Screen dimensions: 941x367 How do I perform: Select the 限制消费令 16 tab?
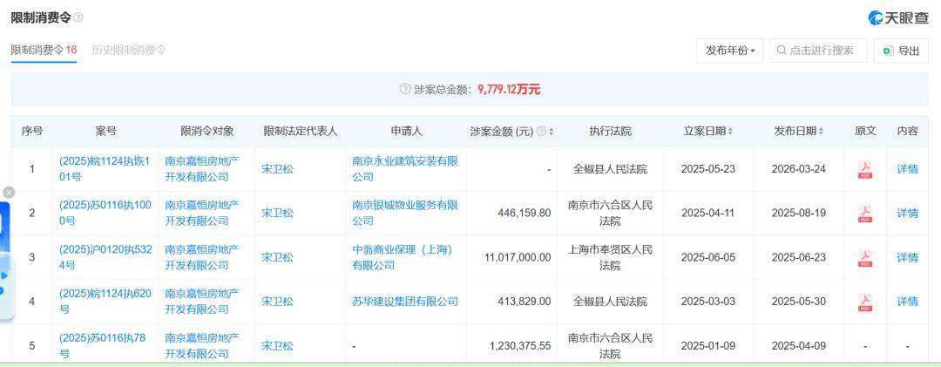pyautogui.click(x=44, y=50)
